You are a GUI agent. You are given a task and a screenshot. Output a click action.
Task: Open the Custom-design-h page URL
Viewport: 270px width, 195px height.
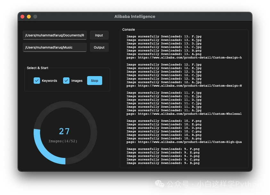coord(184,58)
